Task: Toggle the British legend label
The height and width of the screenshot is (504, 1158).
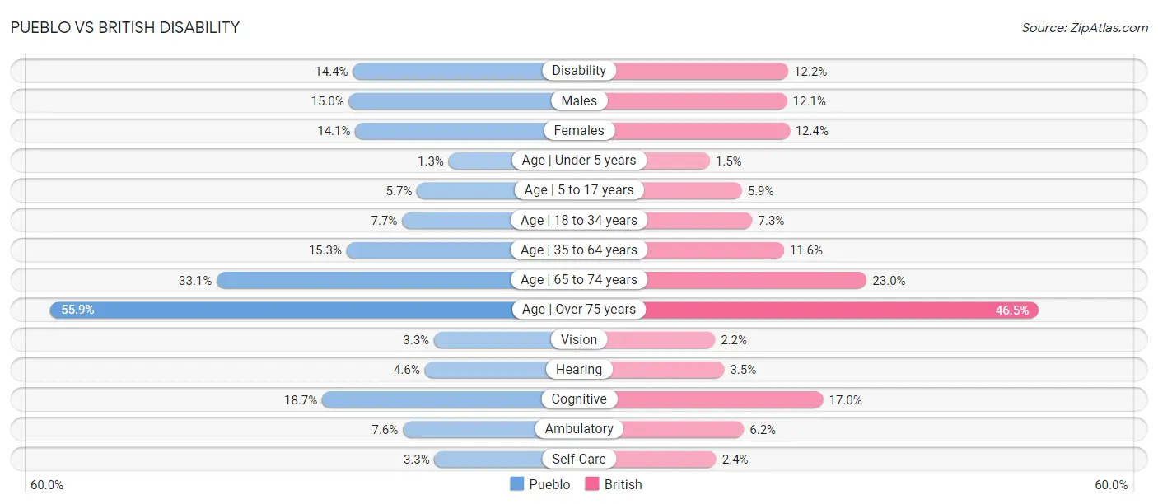Action: [x=623, y=484]
